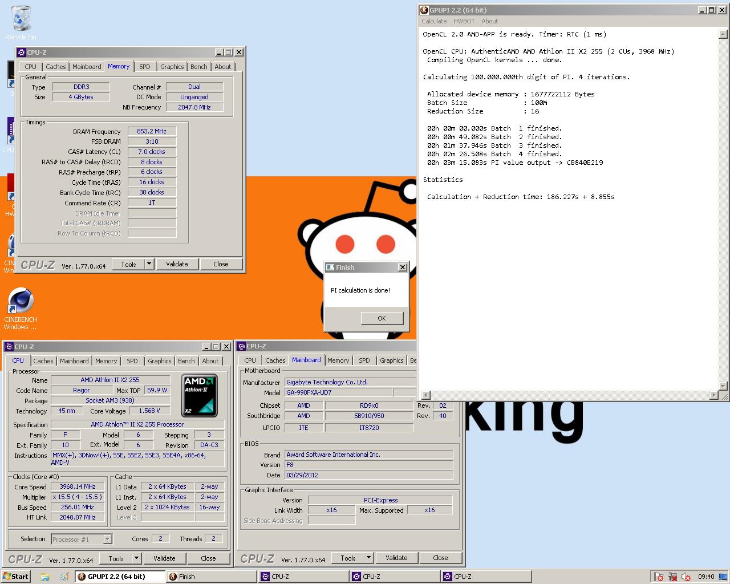Click the taskbar clock showing 09:40
Image resolution: width=730 pixels, height=584 pixels.
706,577
